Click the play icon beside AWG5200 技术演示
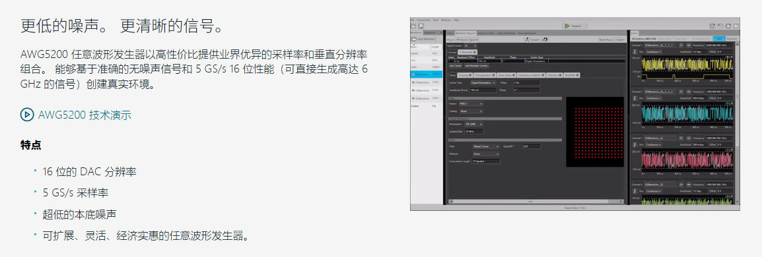Viewport: 762px width, 257px height. point(27,115)
